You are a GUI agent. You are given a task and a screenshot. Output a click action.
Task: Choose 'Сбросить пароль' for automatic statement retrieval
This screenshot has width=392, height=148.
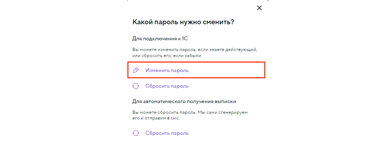tap(167, 133)
